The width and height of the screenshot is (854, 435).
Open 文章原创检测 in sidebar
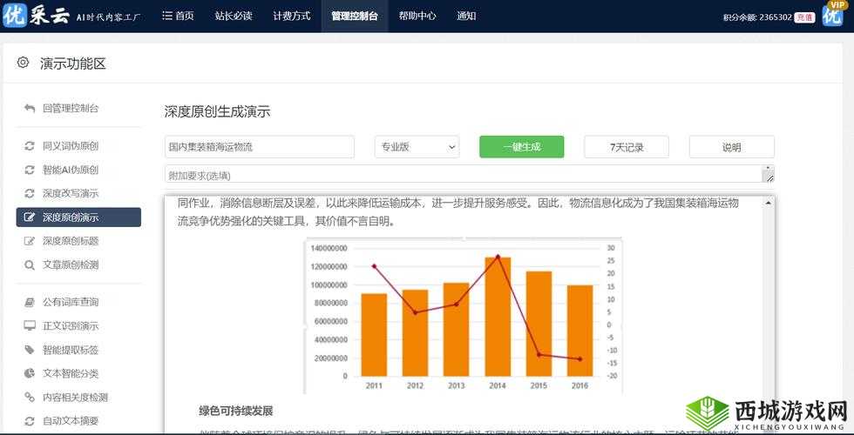[71, 265]
